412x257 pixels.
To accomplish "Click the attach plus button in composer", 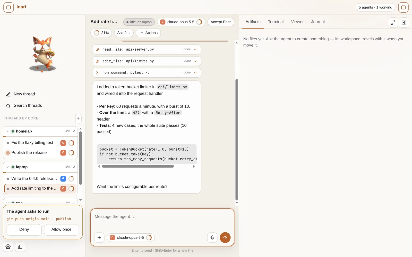I will pyautogui.click(x=99, y=237).
